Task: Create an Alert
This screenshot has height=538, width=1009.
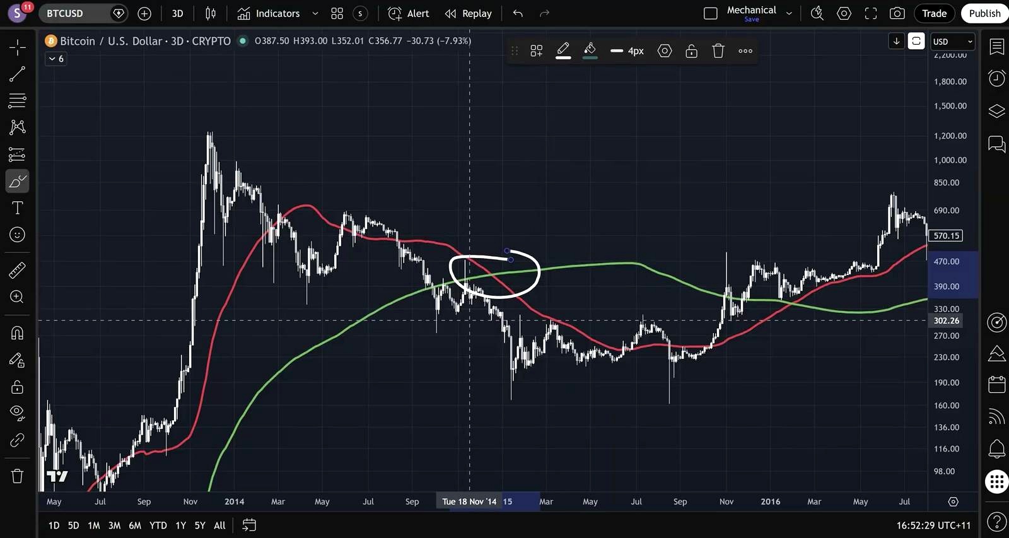Action: [409, 13]
